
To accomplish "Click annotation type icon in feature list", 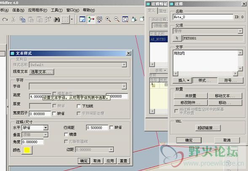I will pos(153,85).
